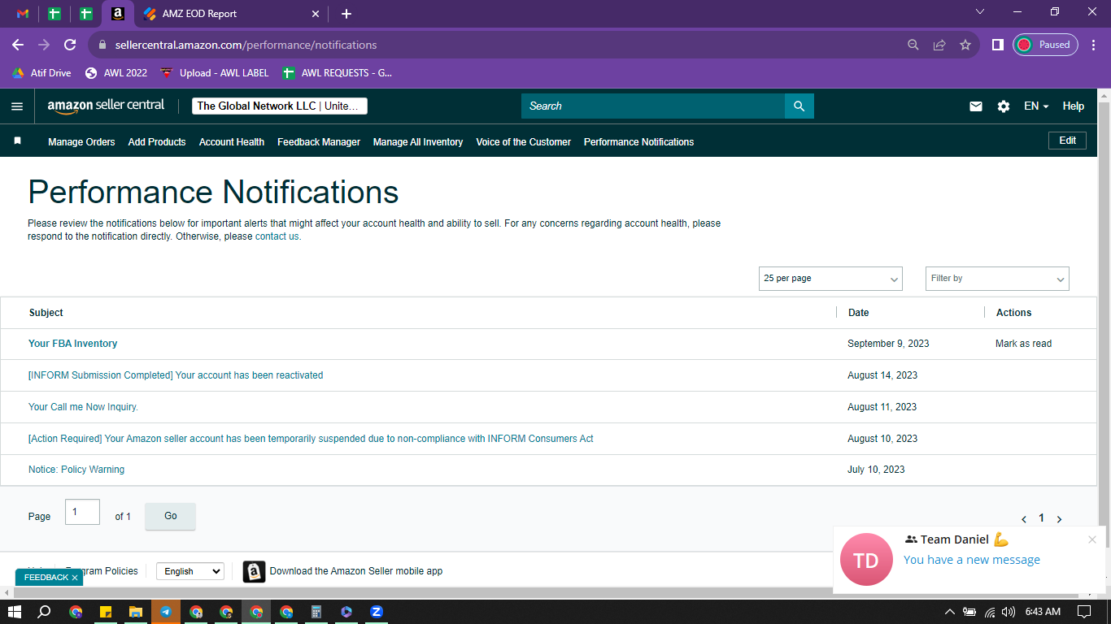
Task: Open Zoom from the taskbar
Action: (377, 612)
